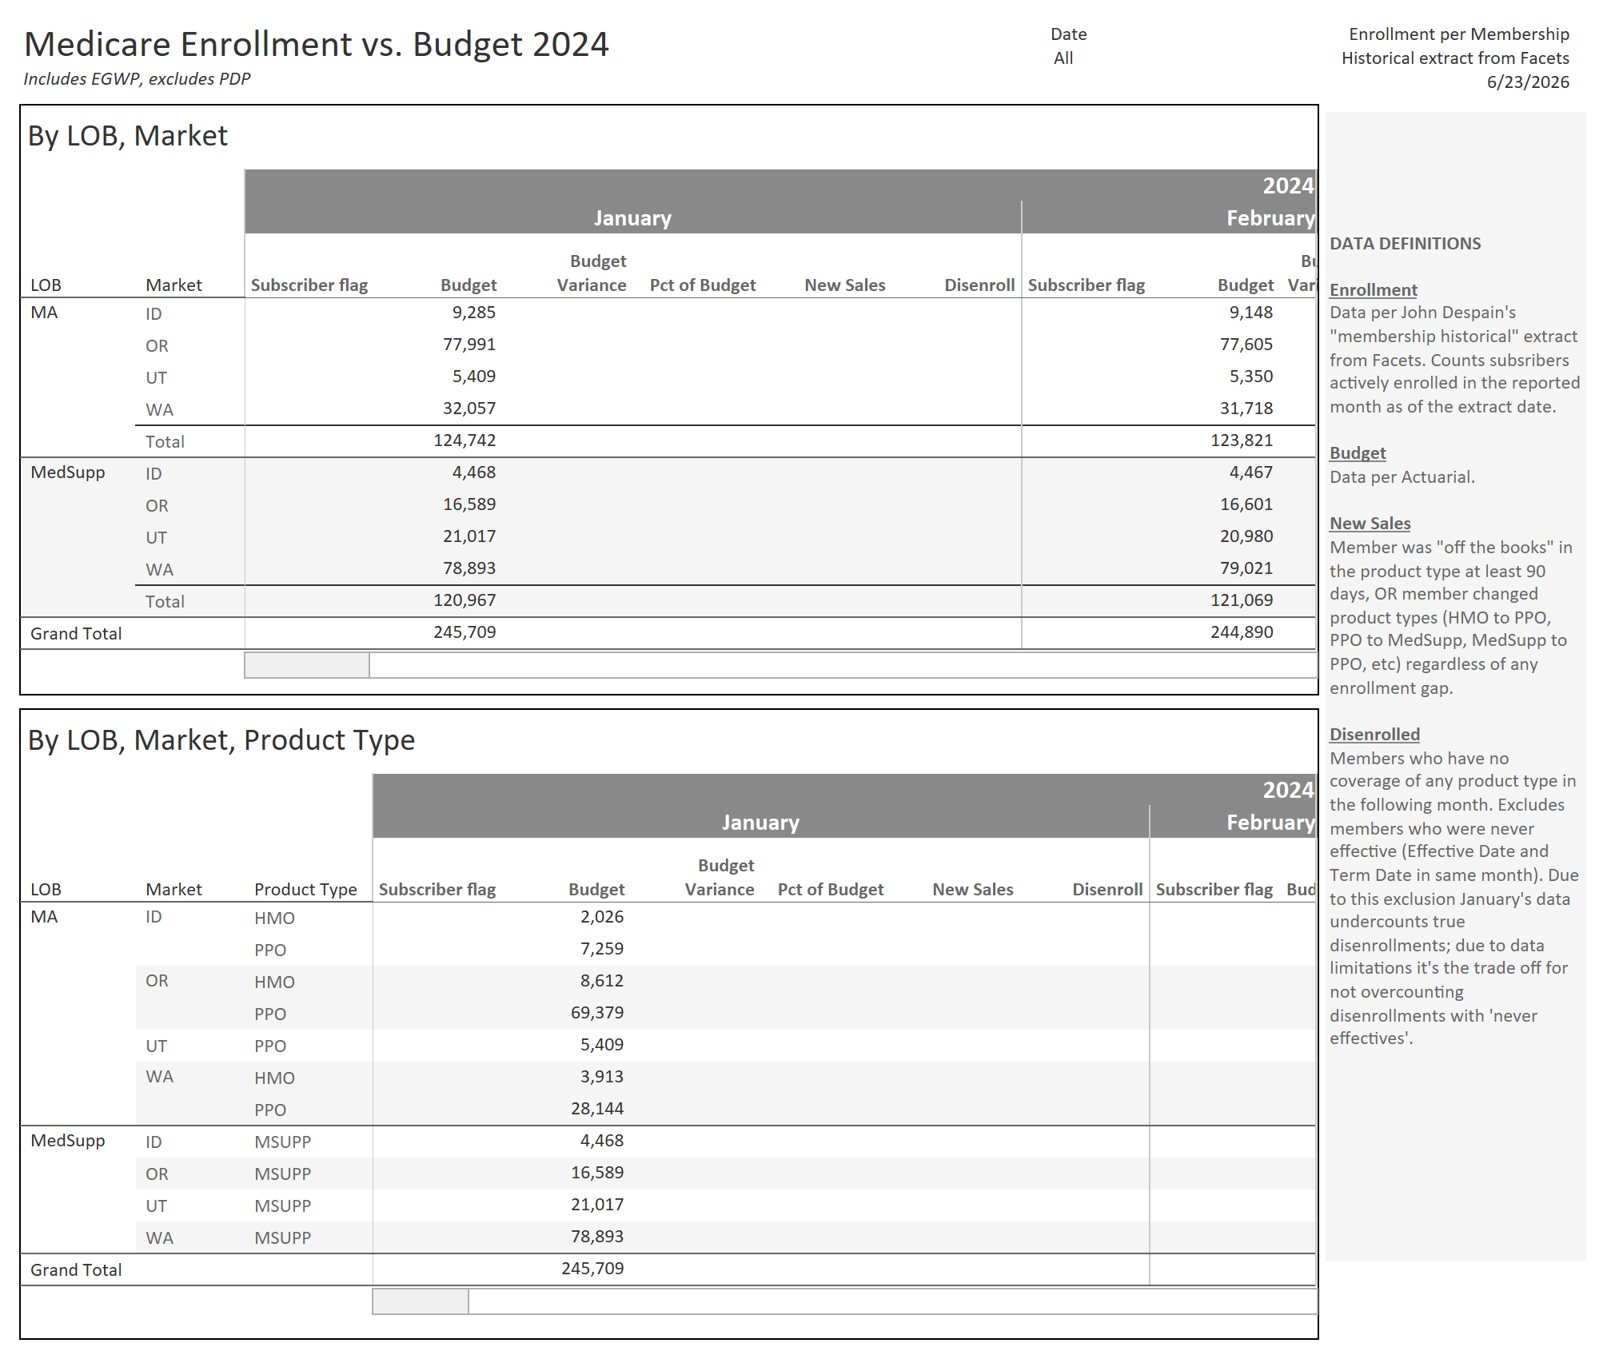Click MedSupp UT February value 20,980

click(1246, 536)
